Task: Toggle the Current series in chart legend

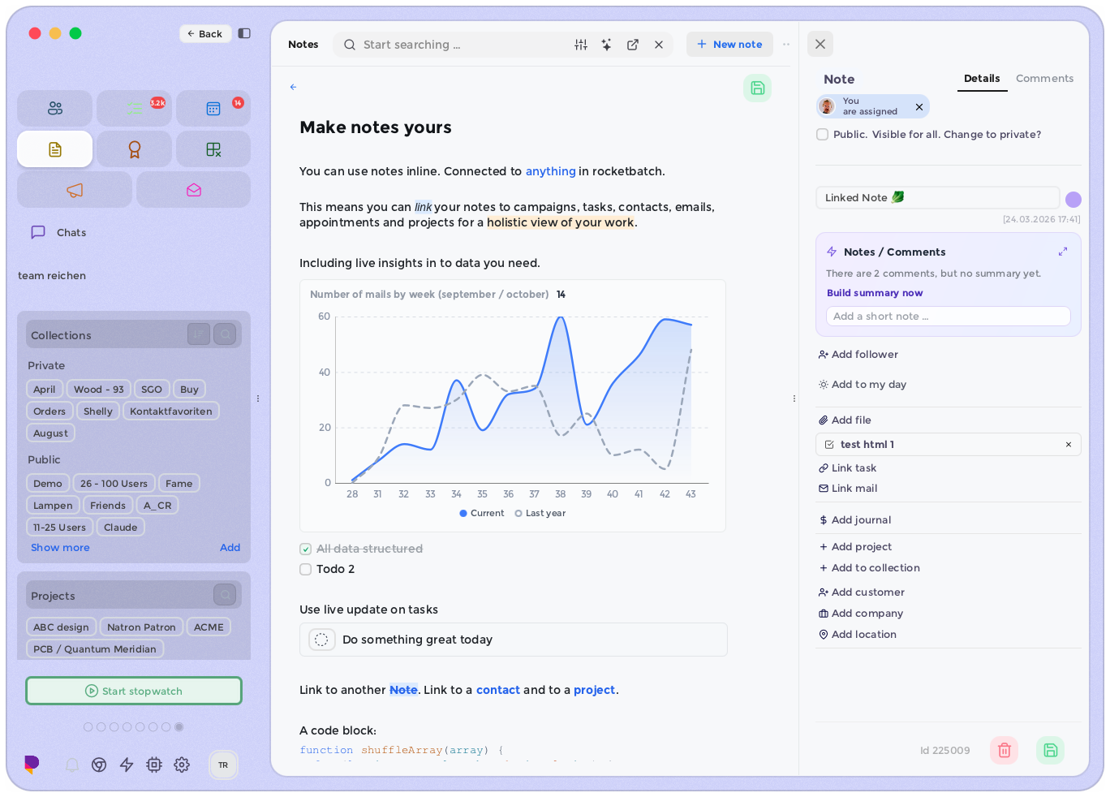Action: 482,514
